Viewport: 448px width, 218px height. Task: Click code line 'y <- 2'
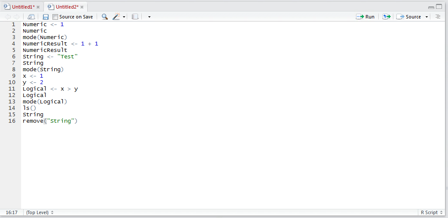point(33,82)
